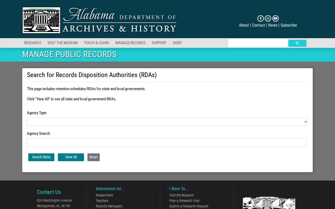
Task: Follow the Visit the Museum footer link
Action: pyautogui.click(x=182, y=195)
